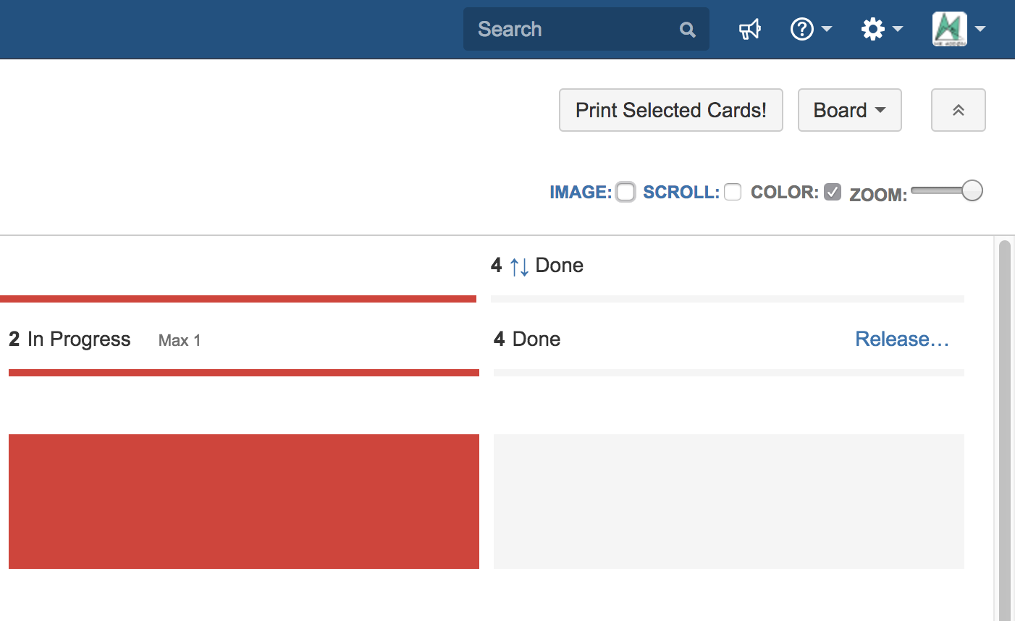Screen dimensions: 1015x621
Task: Click the ZOOM slider handle
Action: coord(972,190)
